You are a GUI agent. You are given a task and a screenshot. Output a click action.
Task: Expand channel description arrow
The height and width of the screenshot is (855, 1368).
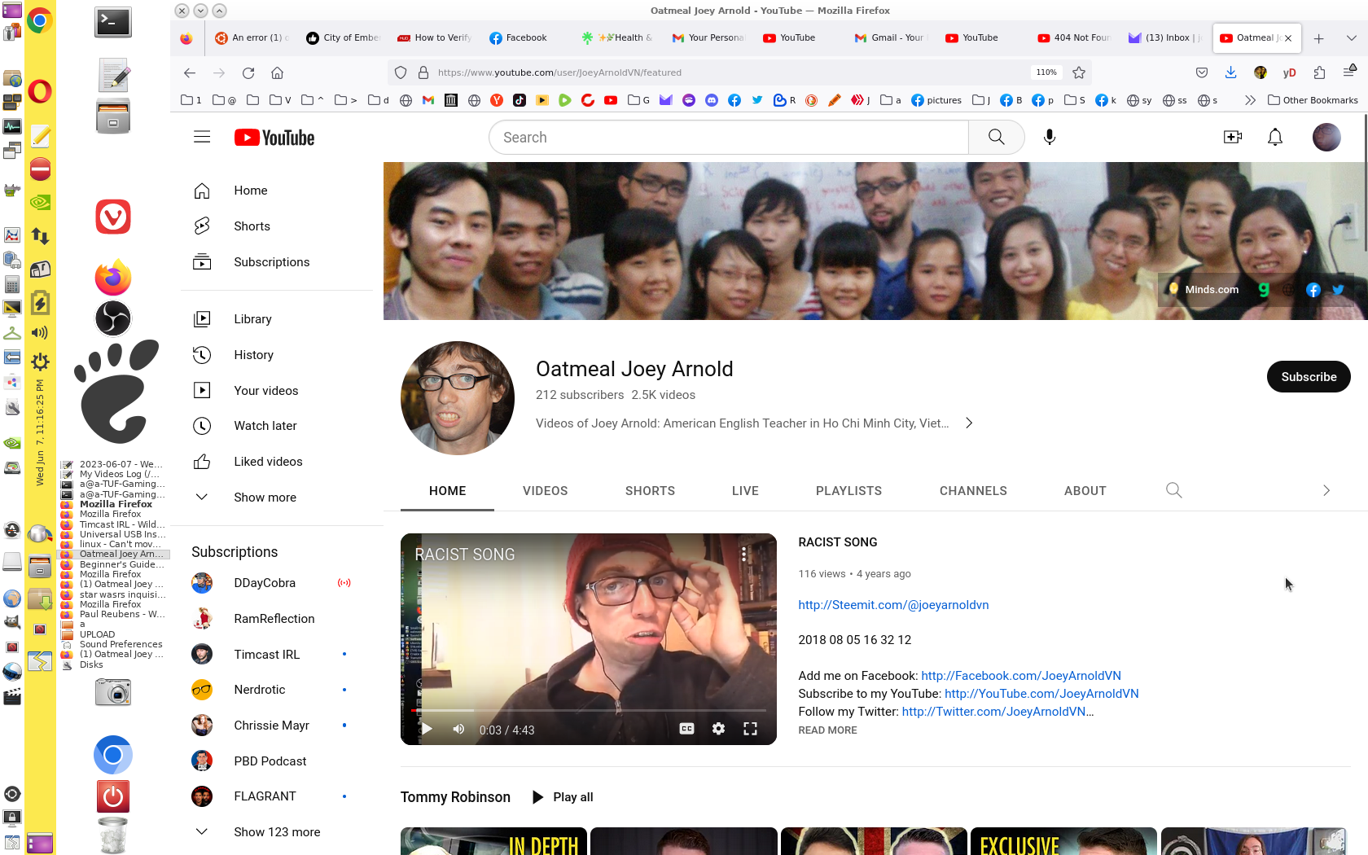tap(969, 423)
